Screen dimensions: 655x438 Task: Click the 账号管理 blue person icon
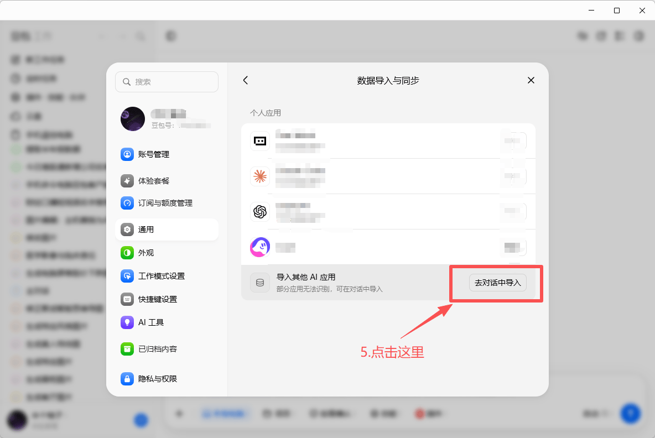click(127, 154)
